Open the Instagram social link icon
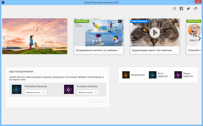203x126 pixels. click(x=174, y=9)
